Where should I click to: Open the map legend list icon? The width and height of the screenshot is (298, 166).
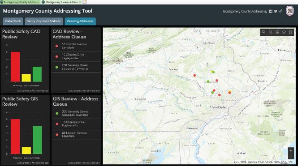277,32
